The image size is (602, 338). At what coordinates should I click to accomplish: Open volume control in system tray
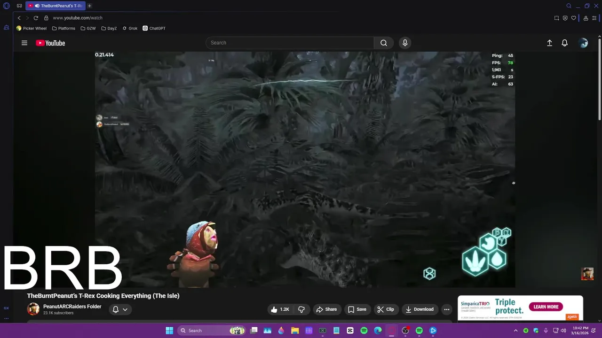pos(563,330)
